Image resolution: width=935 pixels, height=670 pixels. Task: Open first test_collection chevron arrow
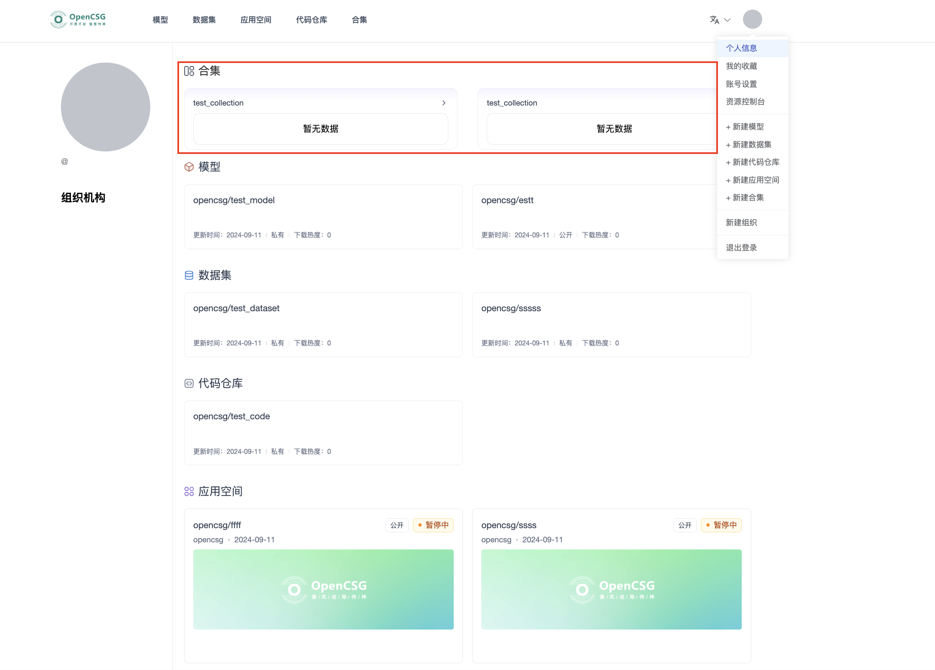point(444,103)
